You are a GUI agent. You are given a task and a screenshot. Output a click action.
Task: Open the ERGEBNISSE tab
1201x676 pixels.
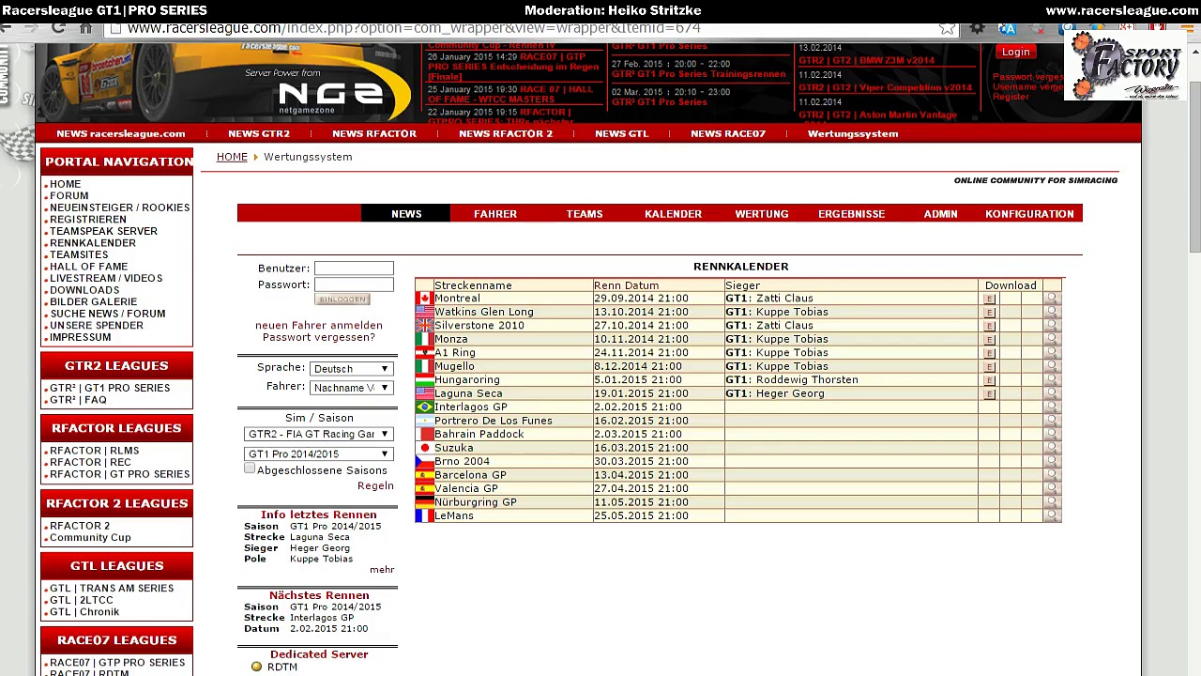pos(851,214)
